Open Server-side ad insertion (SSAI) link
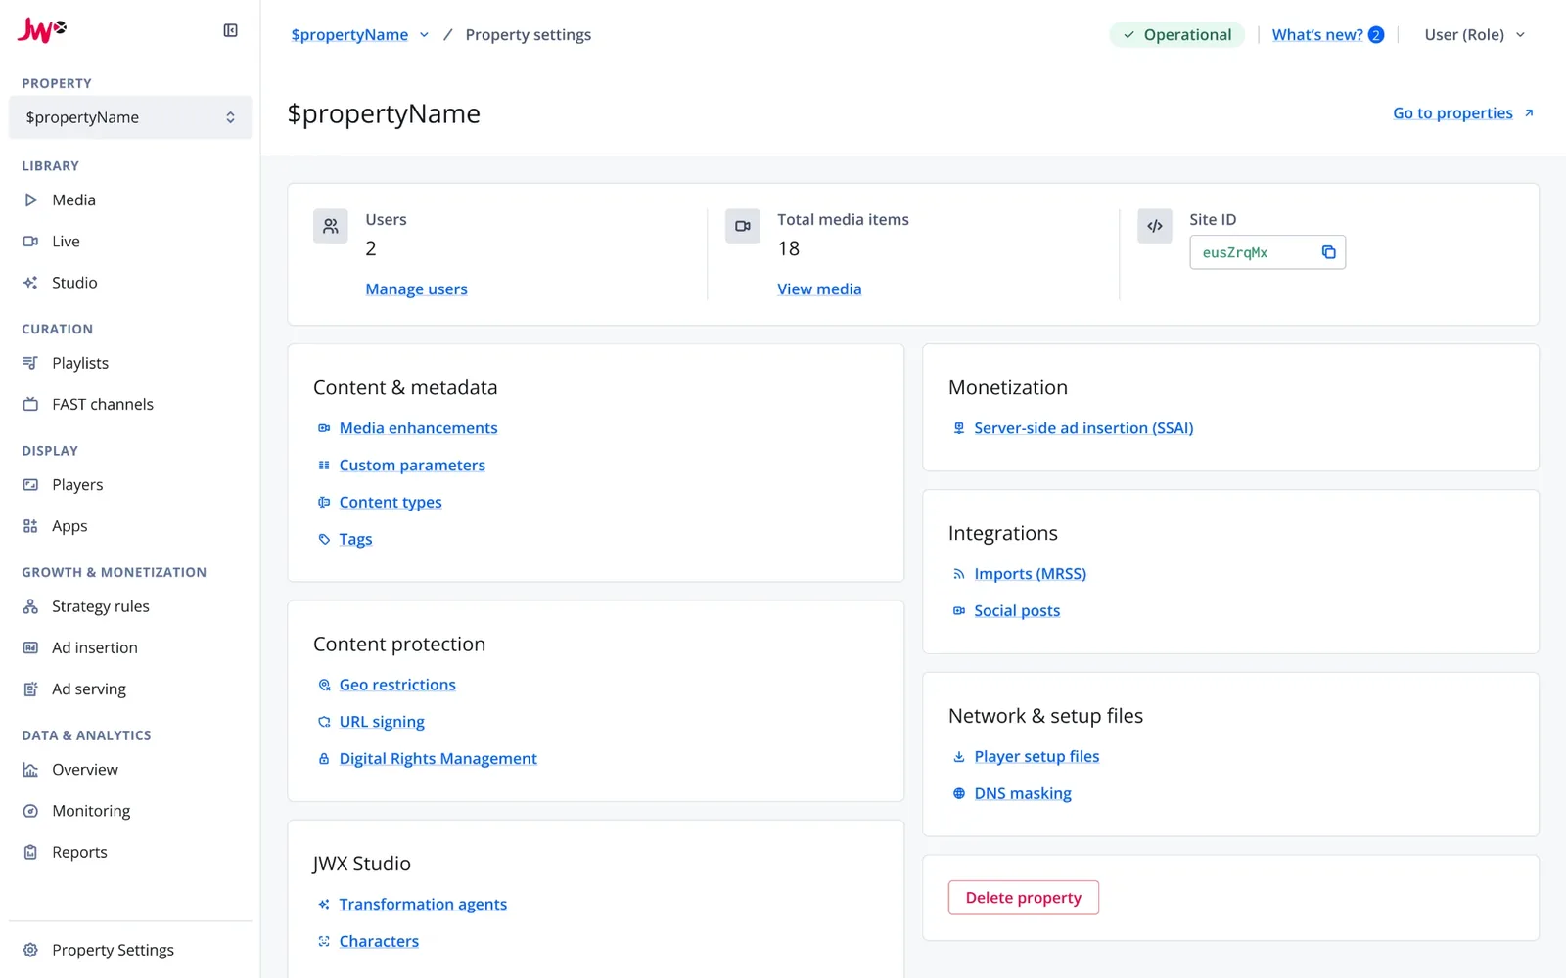Image resolution: width=1566 pixels, height=978 pixels. [1083, 428]
